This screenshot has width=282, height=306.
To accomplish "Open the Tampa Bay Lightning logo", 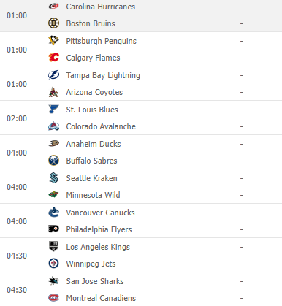I will pyautogui.click(x=53, y=74).
